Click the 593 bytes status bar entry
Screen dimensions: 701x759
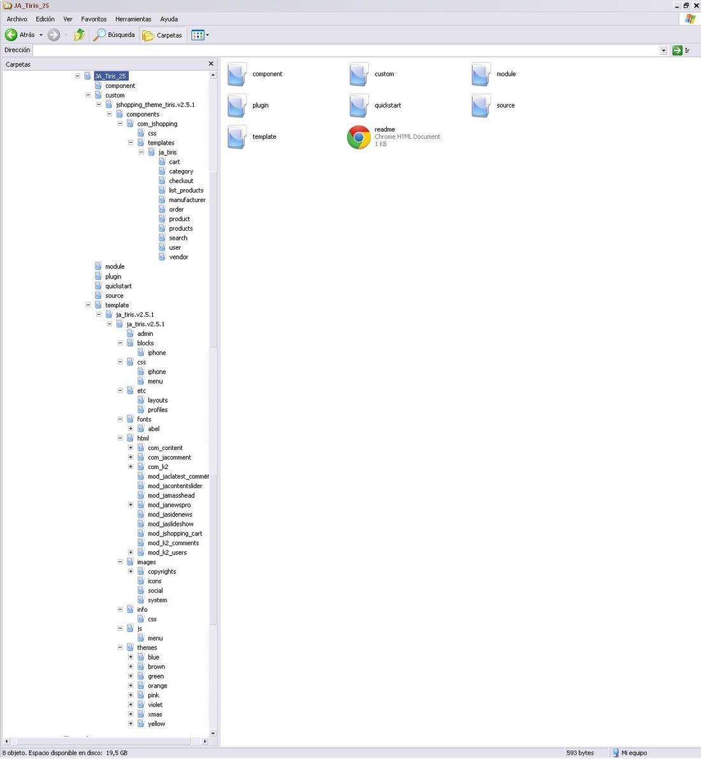pos(580,753)
